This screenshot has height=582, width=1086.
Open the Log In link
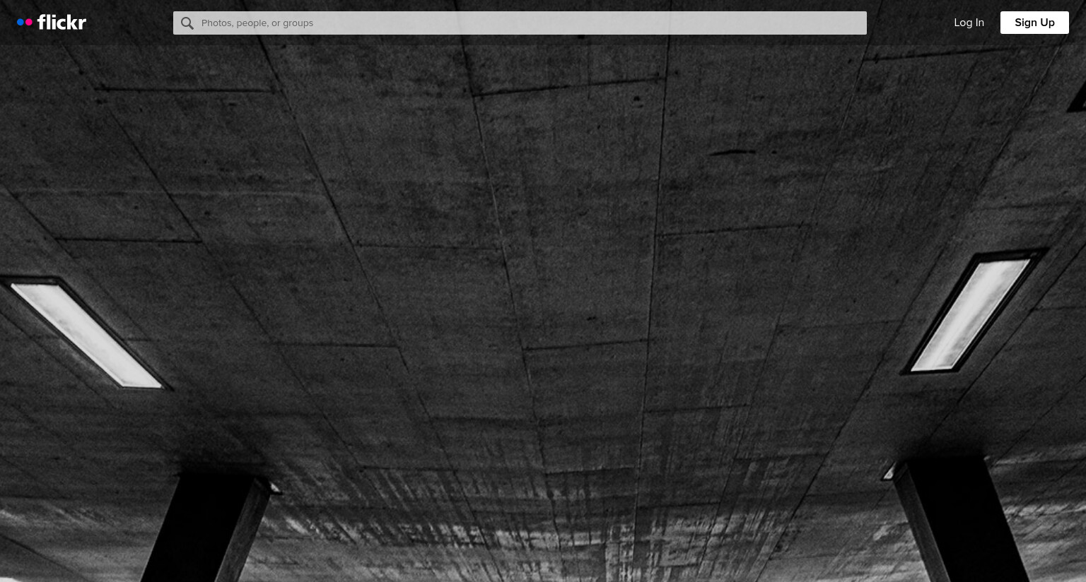tap(969, 23)
